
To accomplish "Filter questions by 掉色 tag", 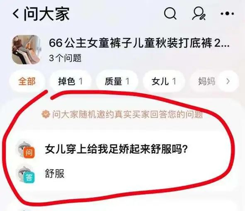I will [70, 81].
